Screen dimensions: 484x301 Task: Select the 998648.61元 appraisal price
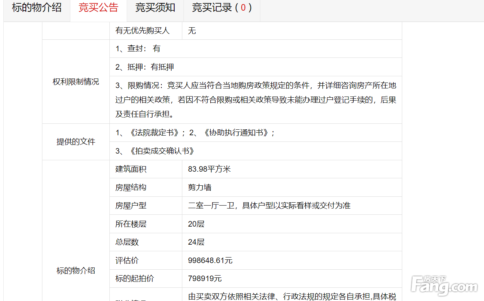pyautogui.click(x=210, y=260)
